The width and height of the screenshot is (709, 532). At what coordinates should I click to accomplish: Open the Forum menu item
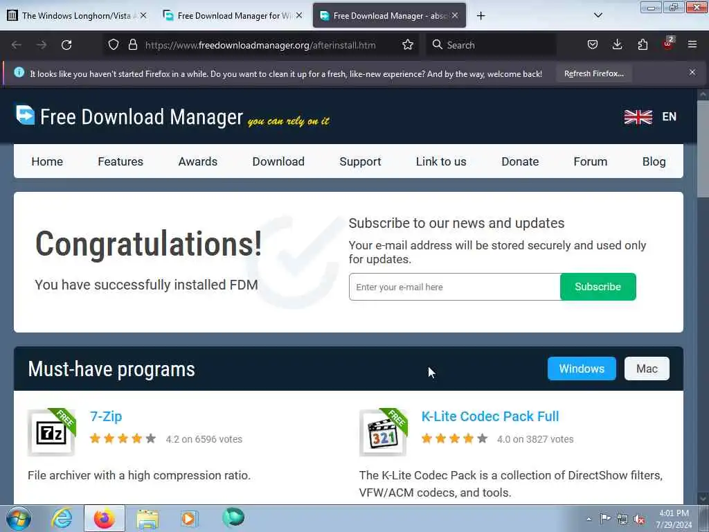click(590, 161)
